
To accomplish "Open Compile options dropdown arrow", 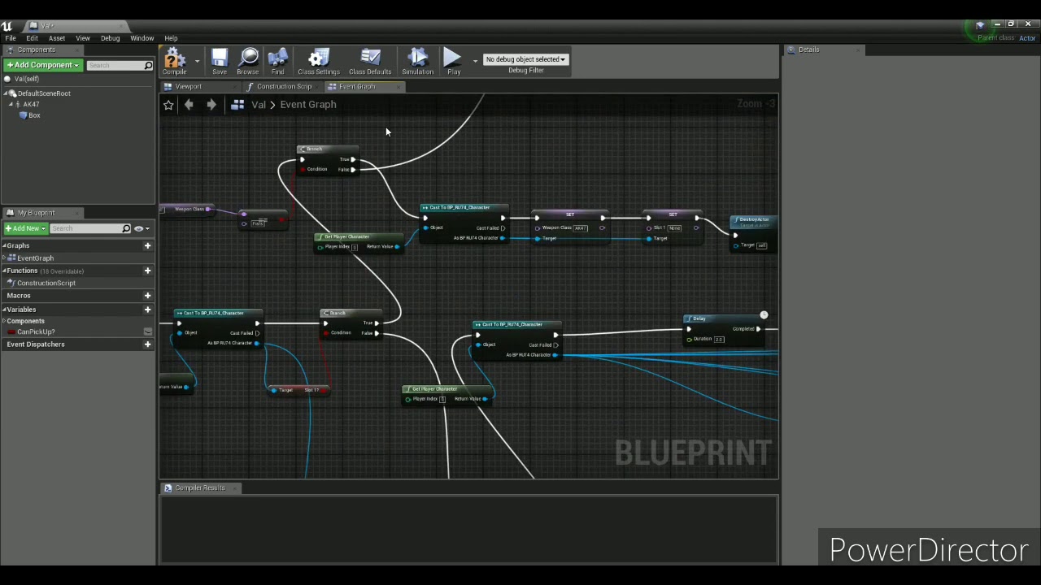I will [x=197, y=60].
